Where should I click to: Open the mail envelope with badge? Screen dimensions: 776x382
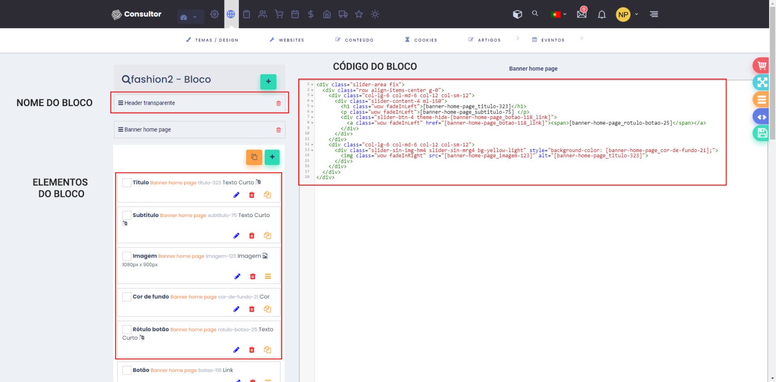click(582, 13)
